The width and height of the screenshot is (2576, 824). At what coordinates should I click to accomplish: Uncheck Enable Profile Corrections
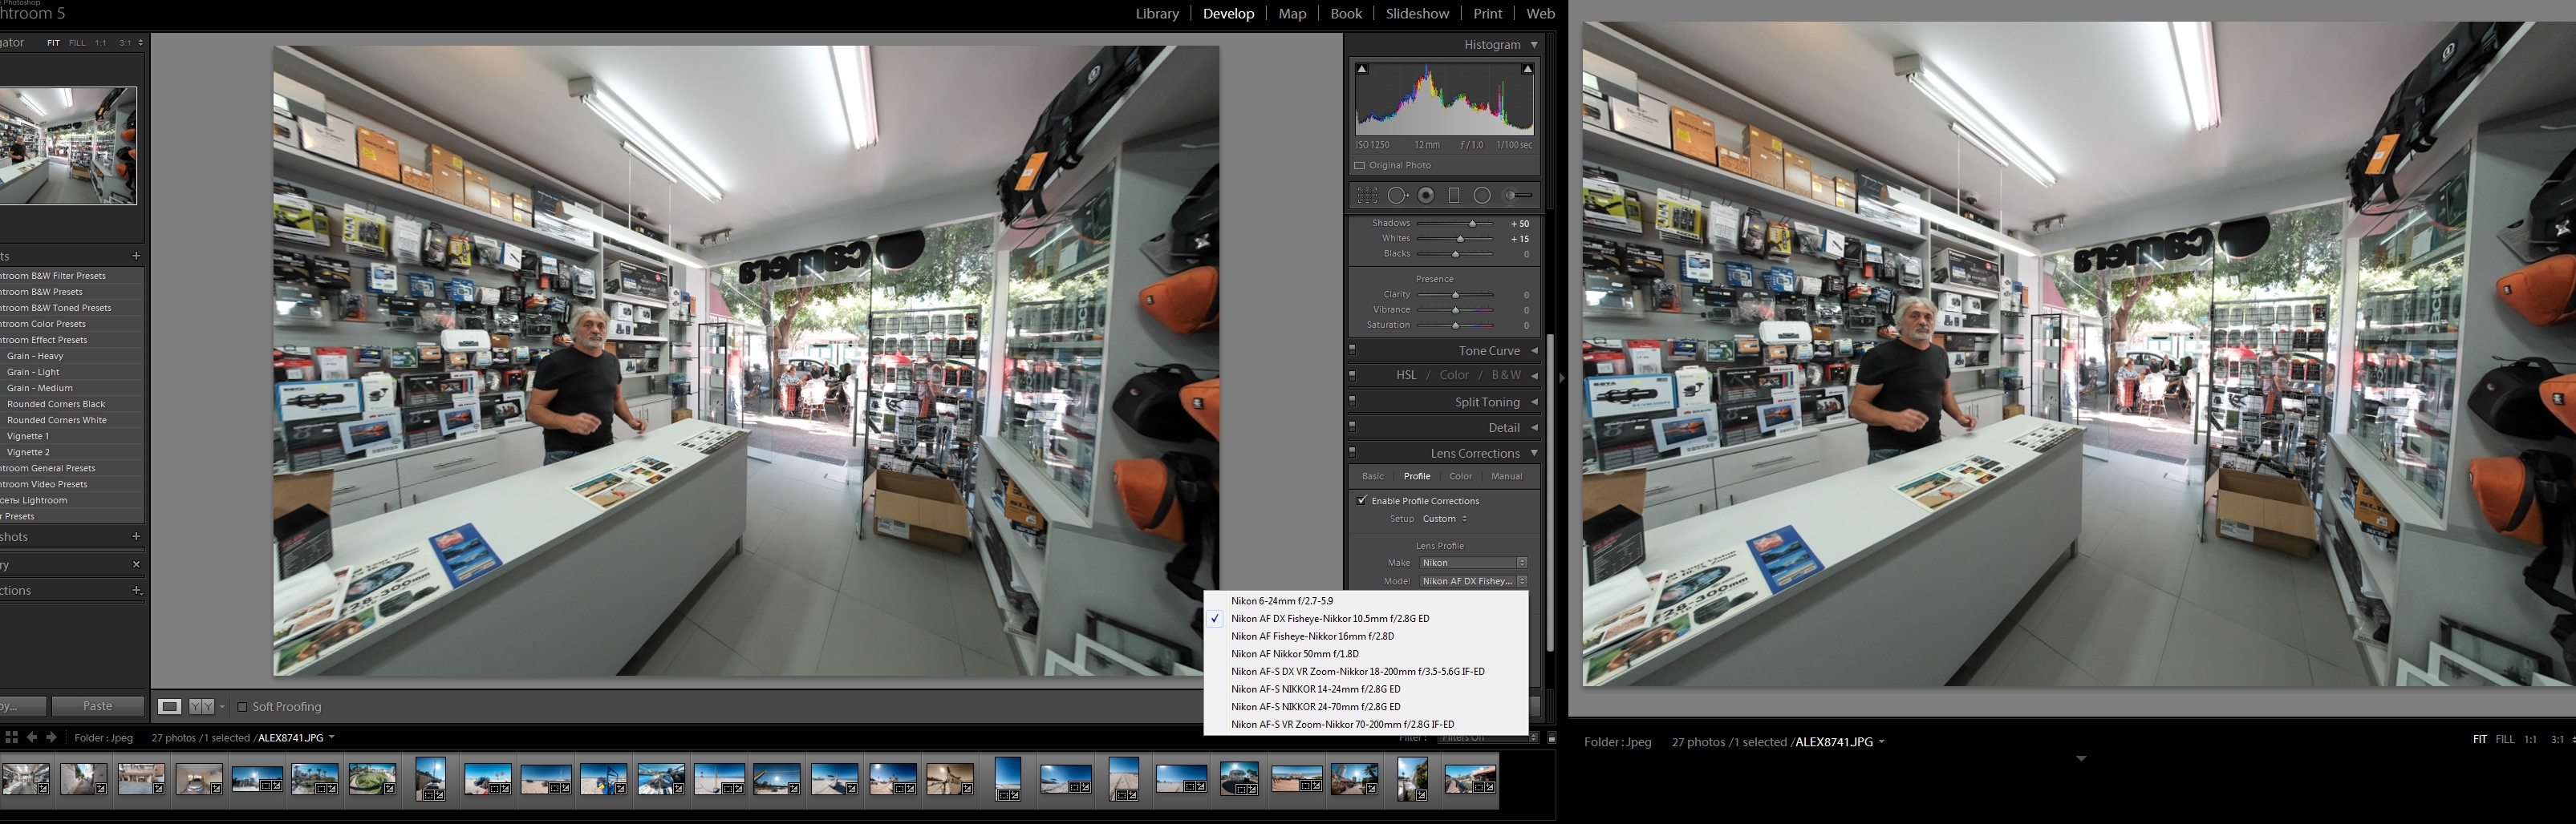point(1361,500)
